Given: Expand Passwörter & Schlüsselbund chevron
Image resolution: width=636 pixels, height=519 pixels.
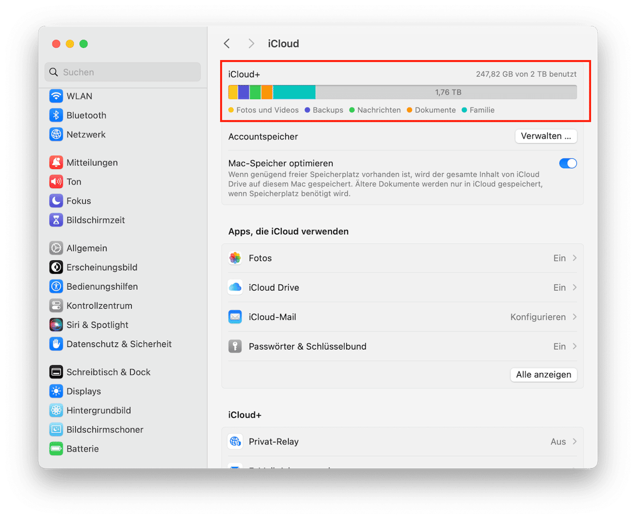Looking at the screenshot, I should coord(574,346).
